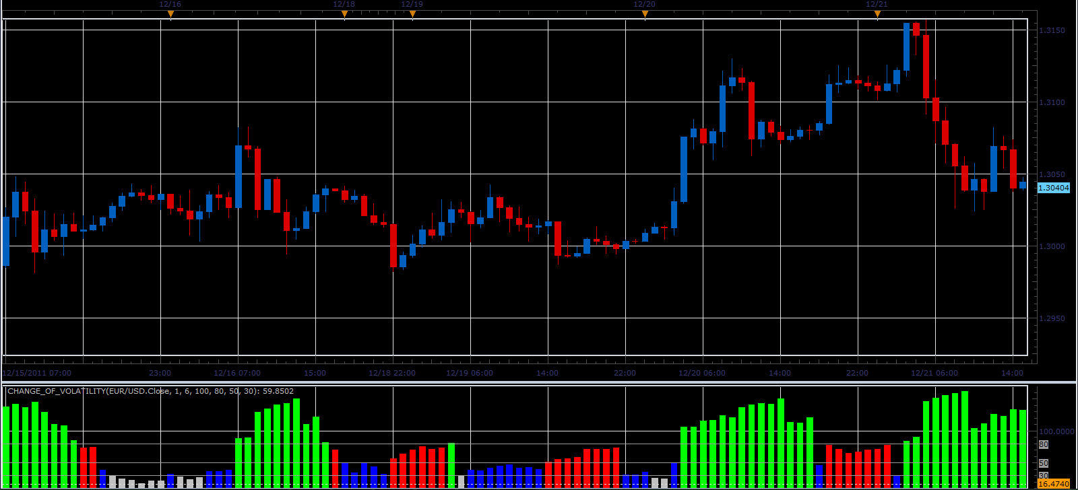1078x490 pixels.
Task: Click the 1.3150 price axis label
Action: (1052, 30)
